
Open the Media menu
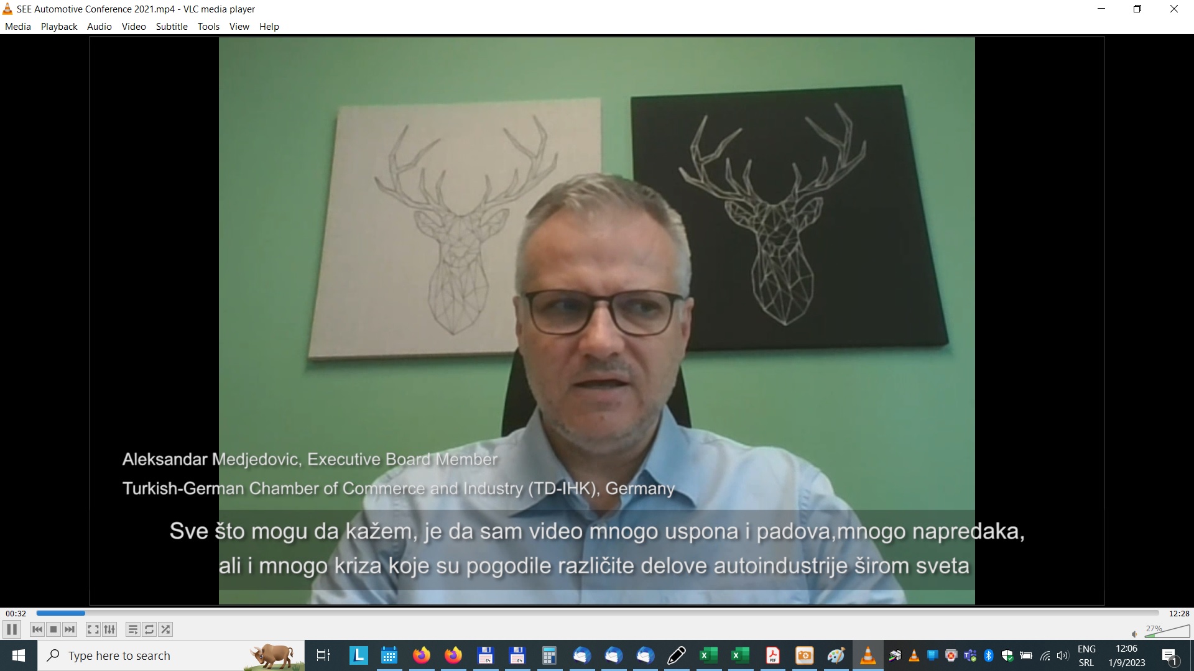pyautogui.click(x=17, y=27)
